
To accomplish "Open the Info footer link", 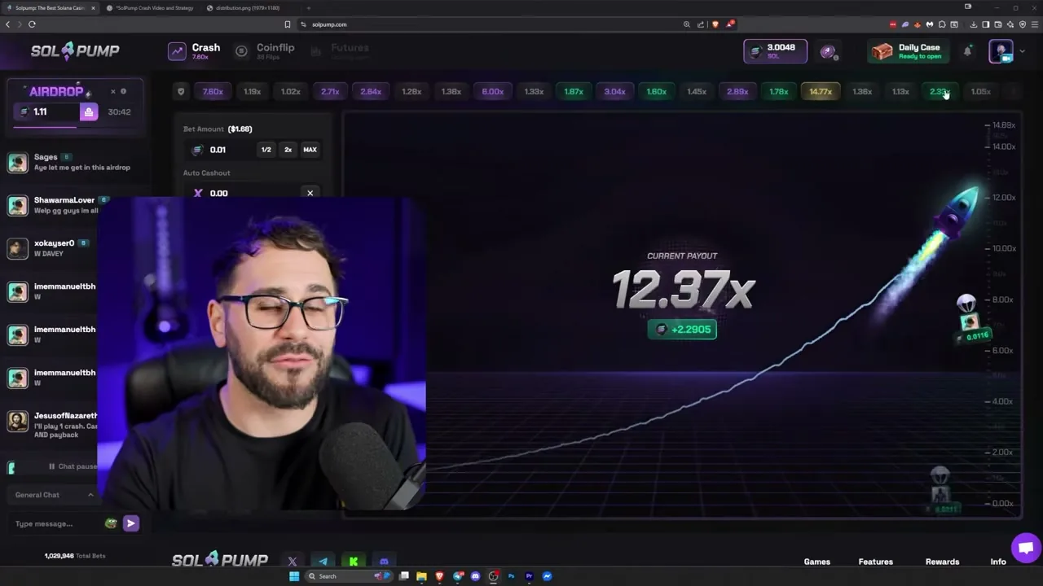I will pyautogui.click(x=998, y=562).
